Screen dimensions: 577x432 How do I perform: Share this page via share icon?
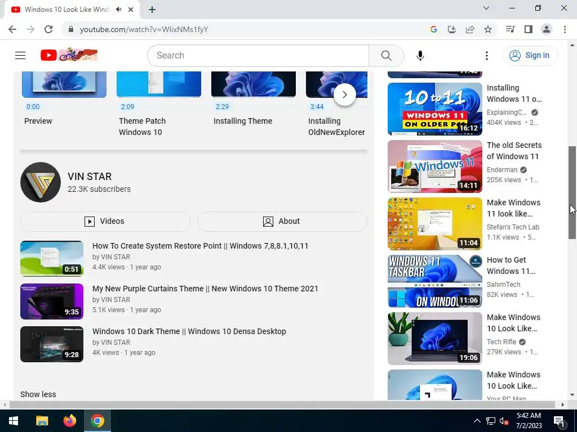[x=469, y=29]
